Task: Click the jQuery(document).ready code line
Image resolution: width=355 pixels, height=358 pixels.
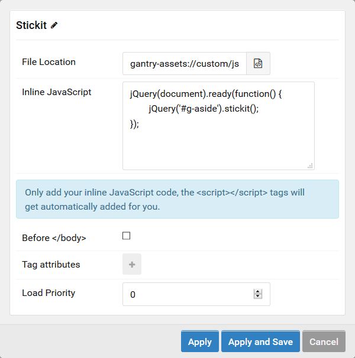Action: [x=206, y=94]
